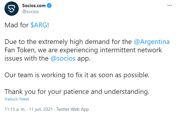This screenshot has height=115, width=177.
Task: Open the 11:15 a. m. timestamp
Action: point(15,109)
